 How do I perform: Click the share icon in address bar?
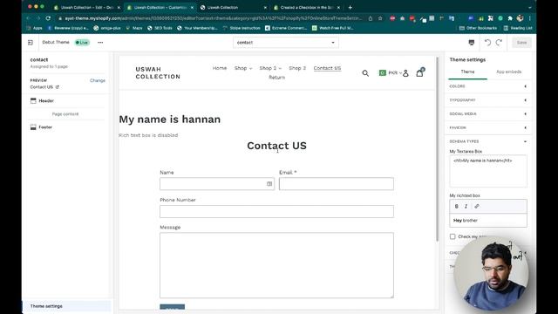[x=371, y=18]
